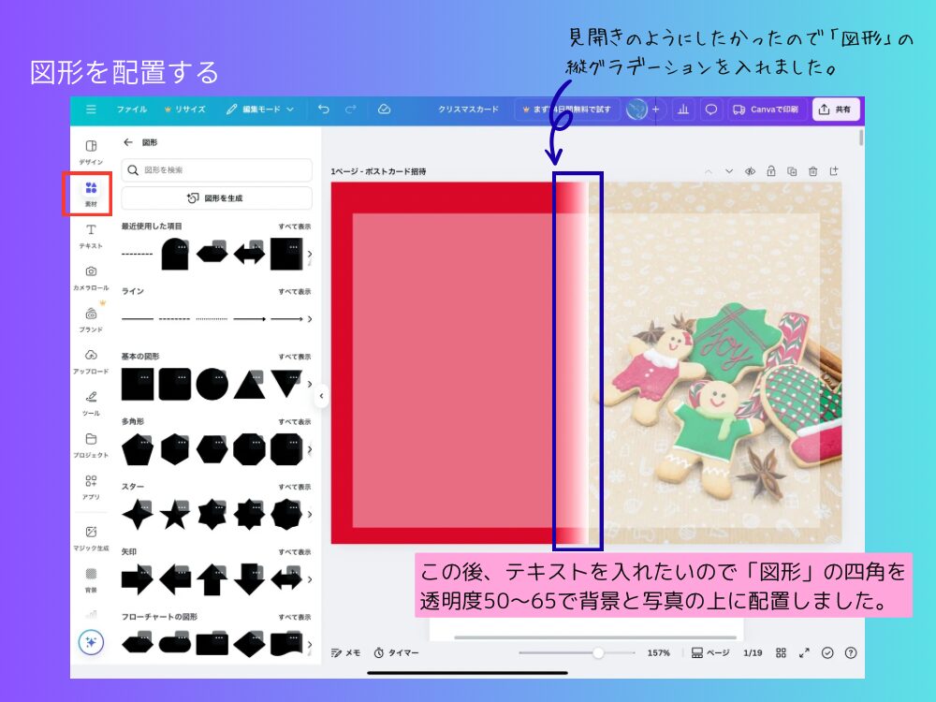The image size is (936, 702).
Task: Delete the page with the trash icon
Action: 812,171
